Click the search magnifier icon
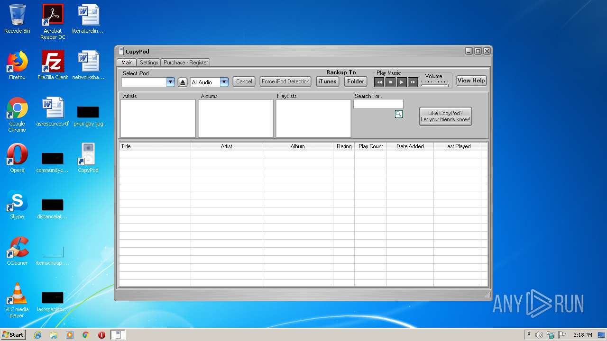Viewport: 607px width, 341px height. click(399, 114)
